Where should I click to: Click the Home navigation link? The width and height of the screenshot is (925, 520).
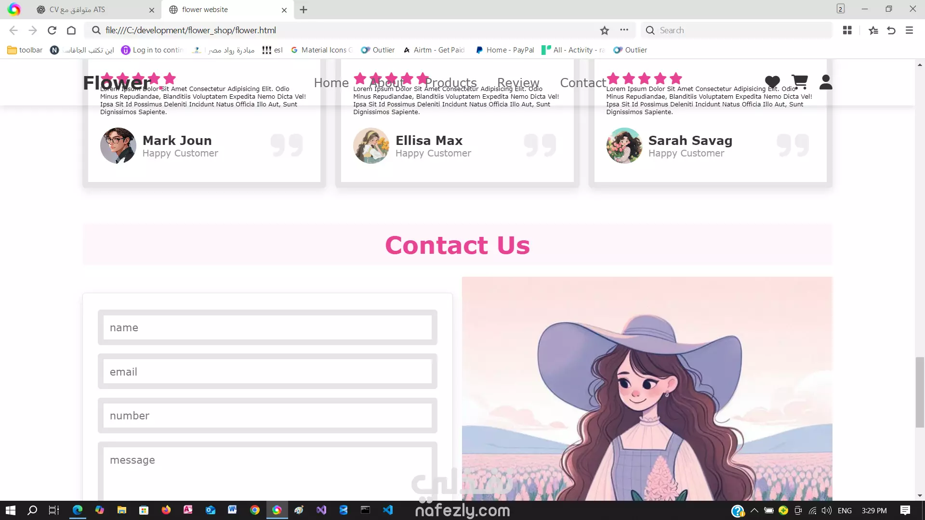[x=331, y=83]
